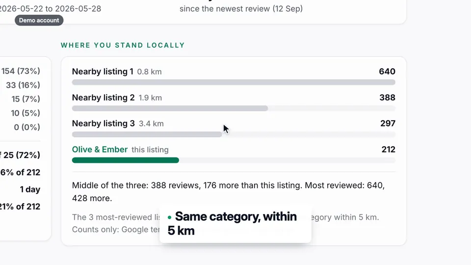Click the '154 (73%)' value

click(21, 71)
